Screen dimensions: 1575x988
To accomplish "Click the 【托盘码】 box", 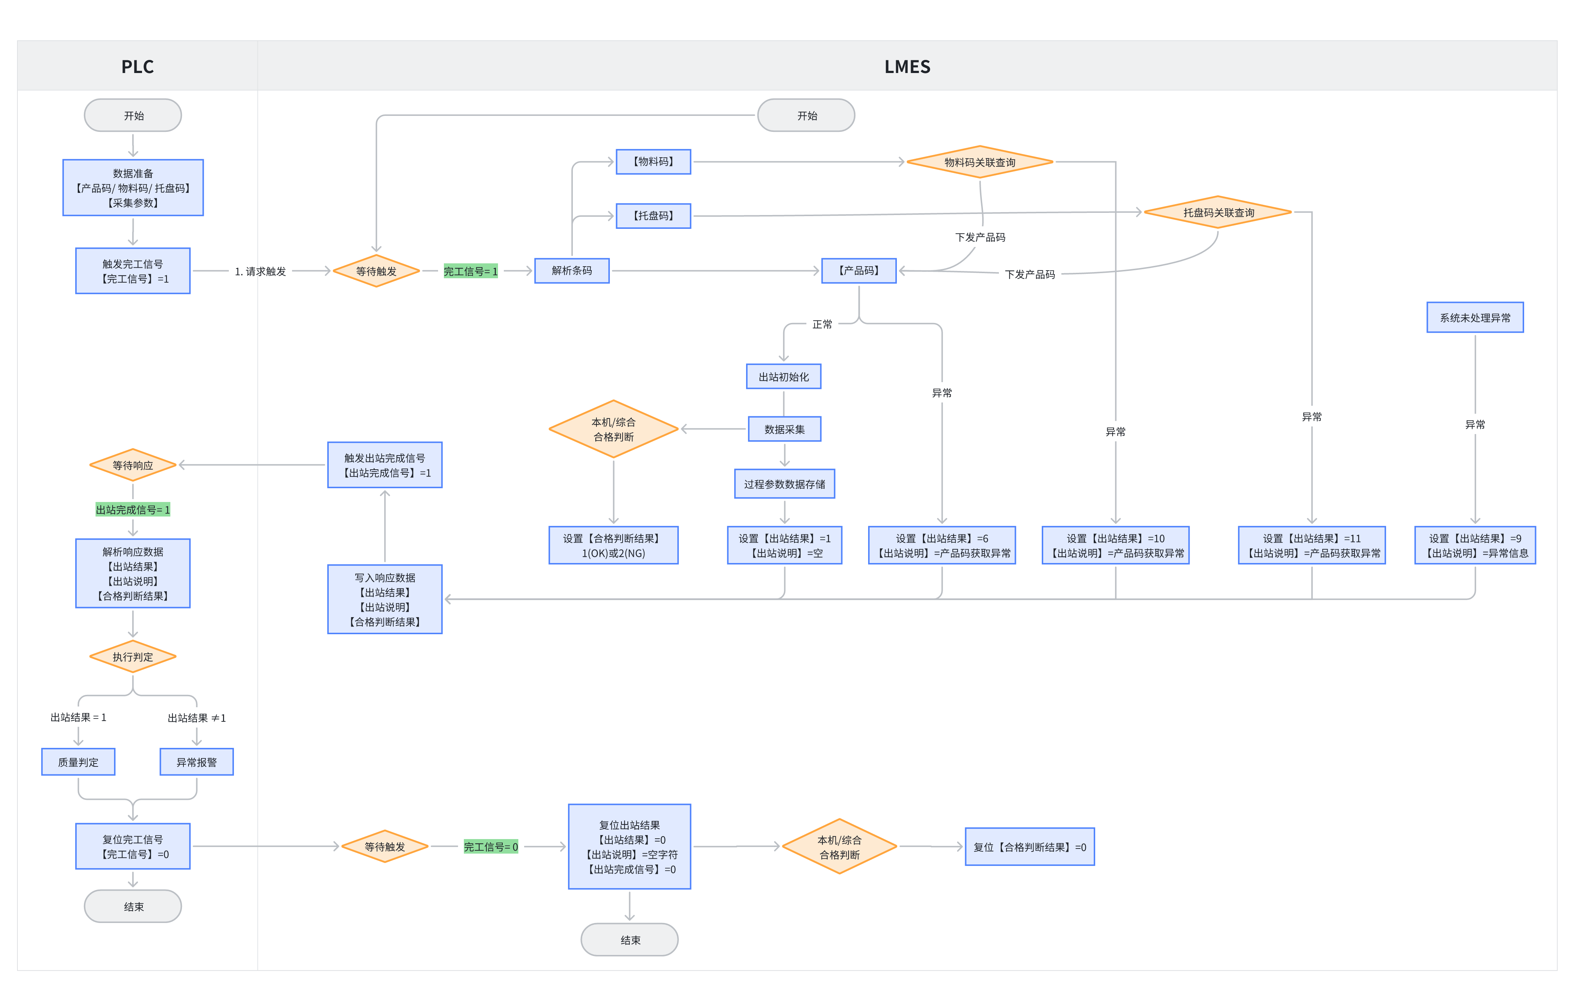I will pyautogui.click(x=653, y=216).
